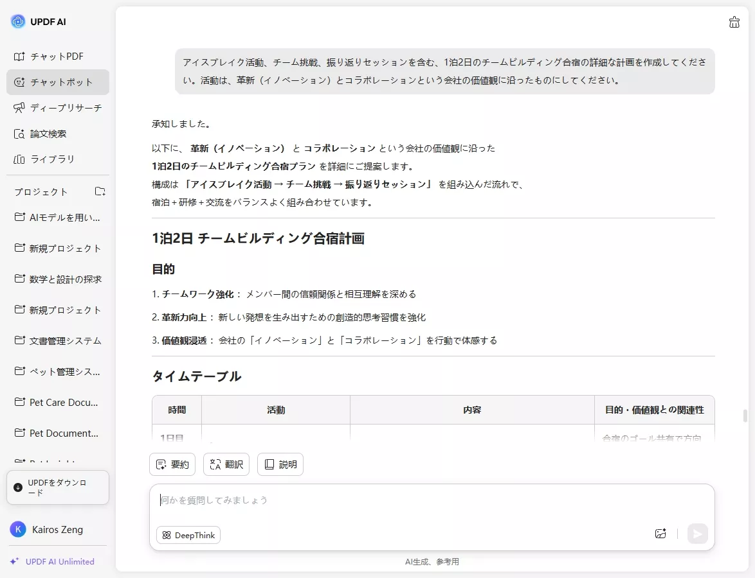Attach an image using the image icon
The width and height of the screenshot is (755, 578).
point(660,534)
